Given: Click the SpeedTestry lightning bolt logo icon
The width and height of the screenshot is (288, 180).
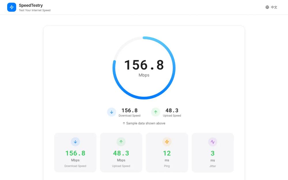Looking at the screenshot, I should 12,7.
